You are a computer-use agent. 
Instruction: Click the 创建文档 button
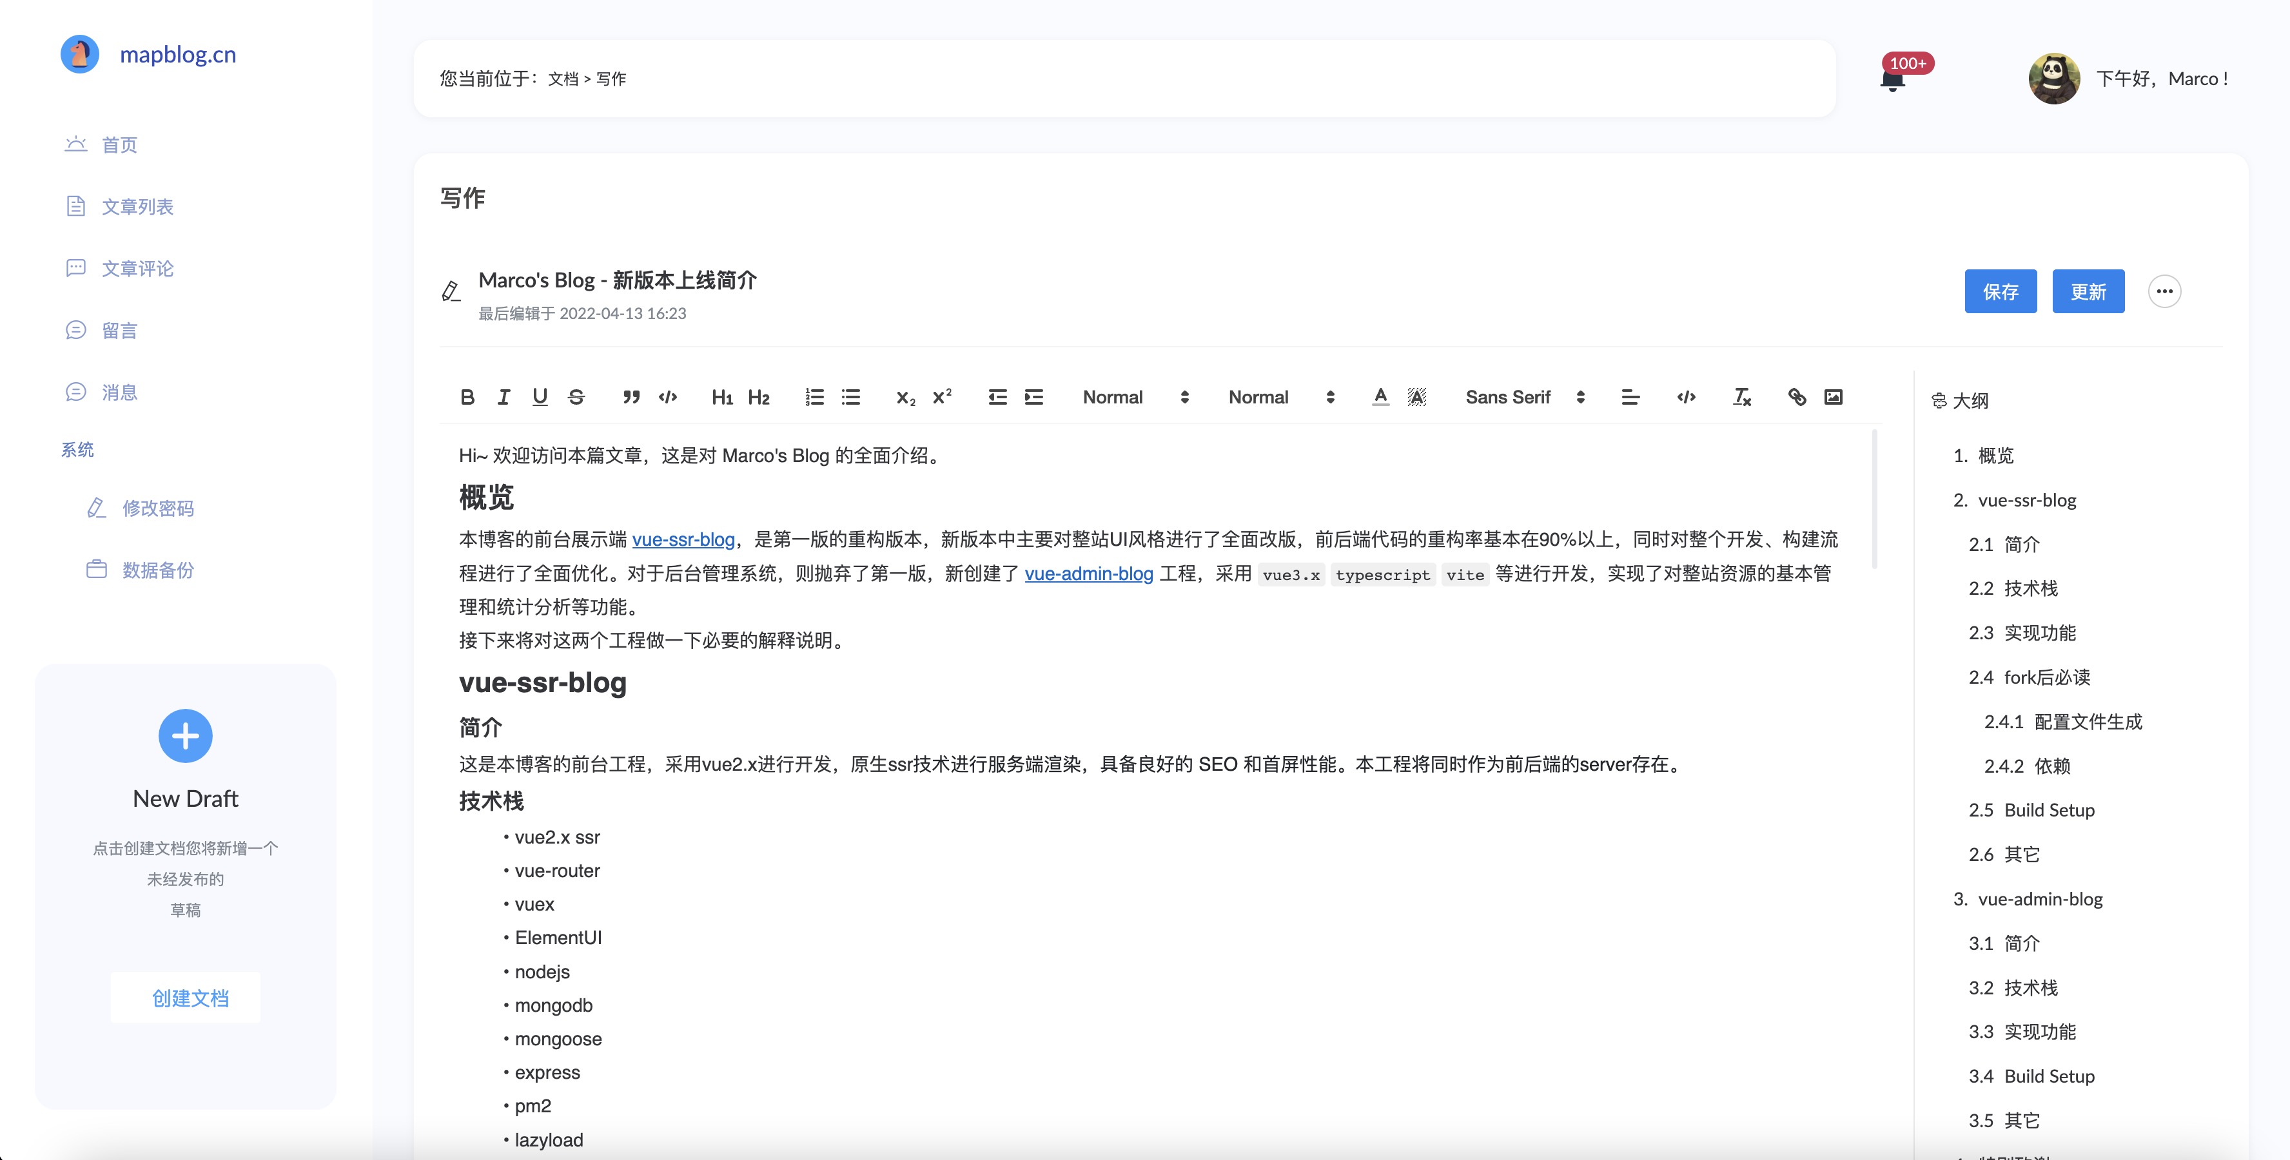tap(186, 998)
